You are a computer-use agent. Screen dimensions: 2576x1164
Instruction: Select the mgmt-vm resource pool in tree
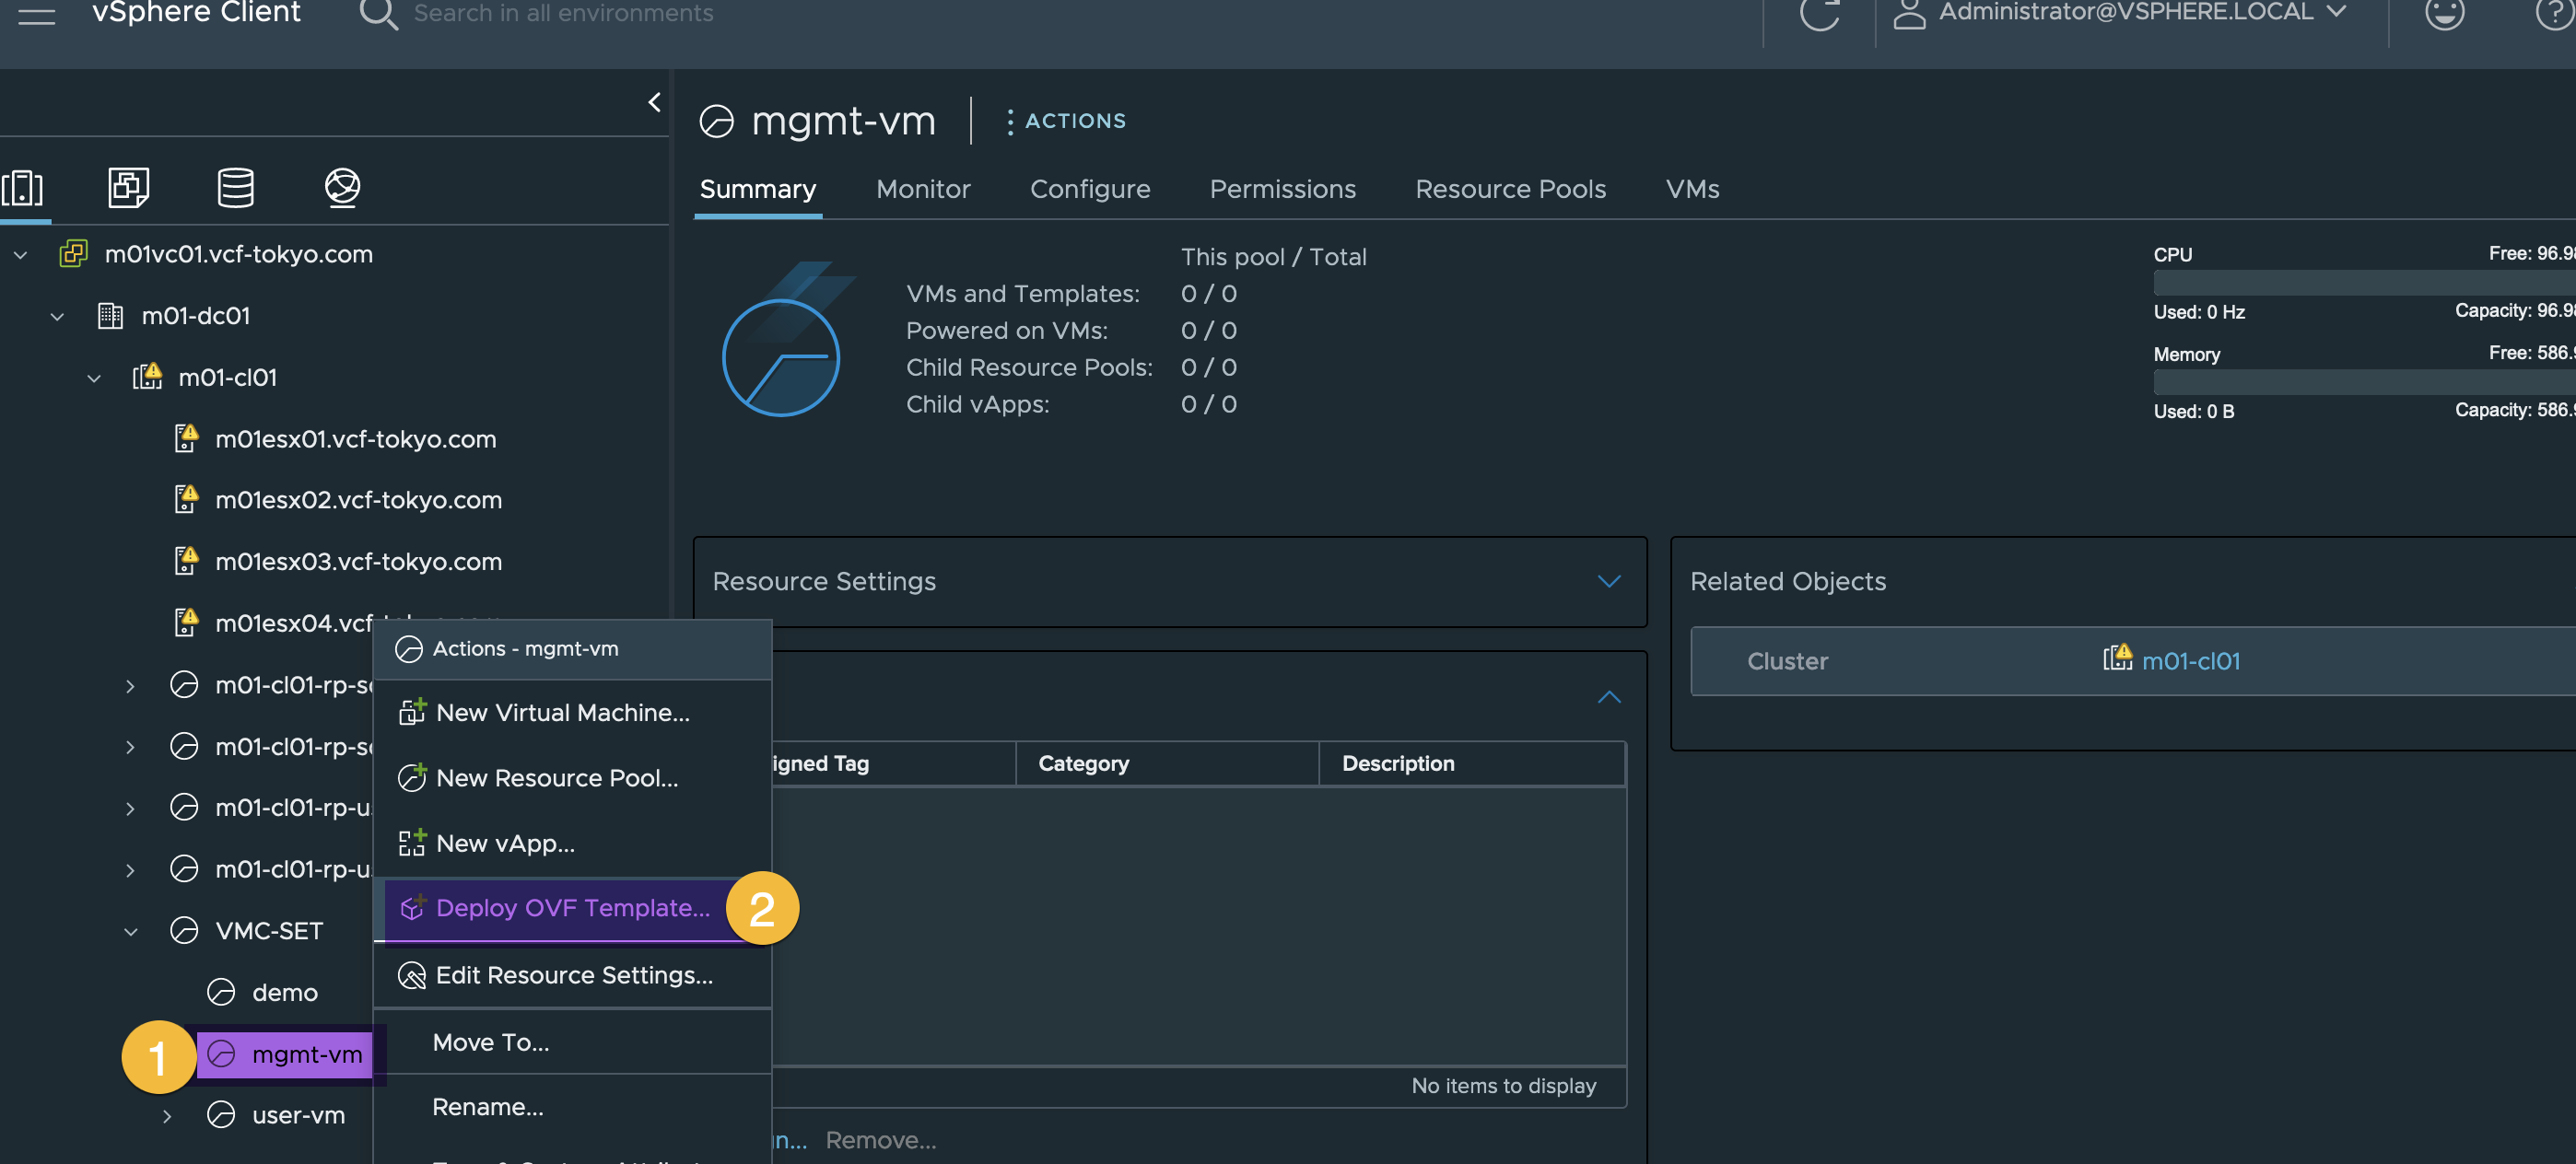pos(306,1054)
